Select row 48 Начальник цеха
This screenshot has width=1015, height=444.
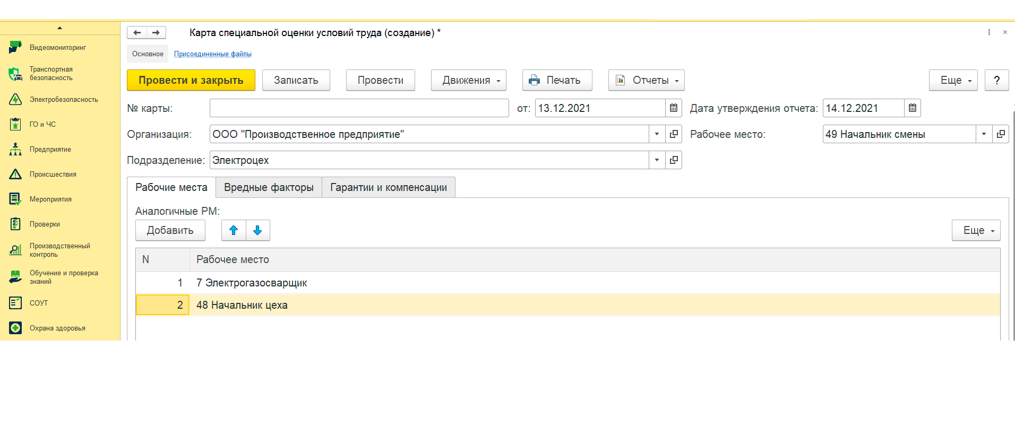tap(568, 305)
